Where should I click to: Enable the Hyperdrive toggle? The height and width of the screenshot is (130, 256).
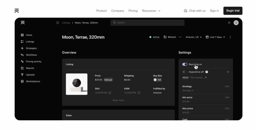185,72
